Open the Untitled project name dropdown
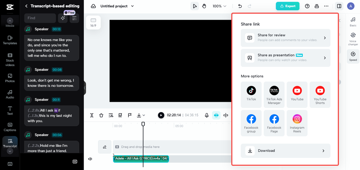 [117, 6]
